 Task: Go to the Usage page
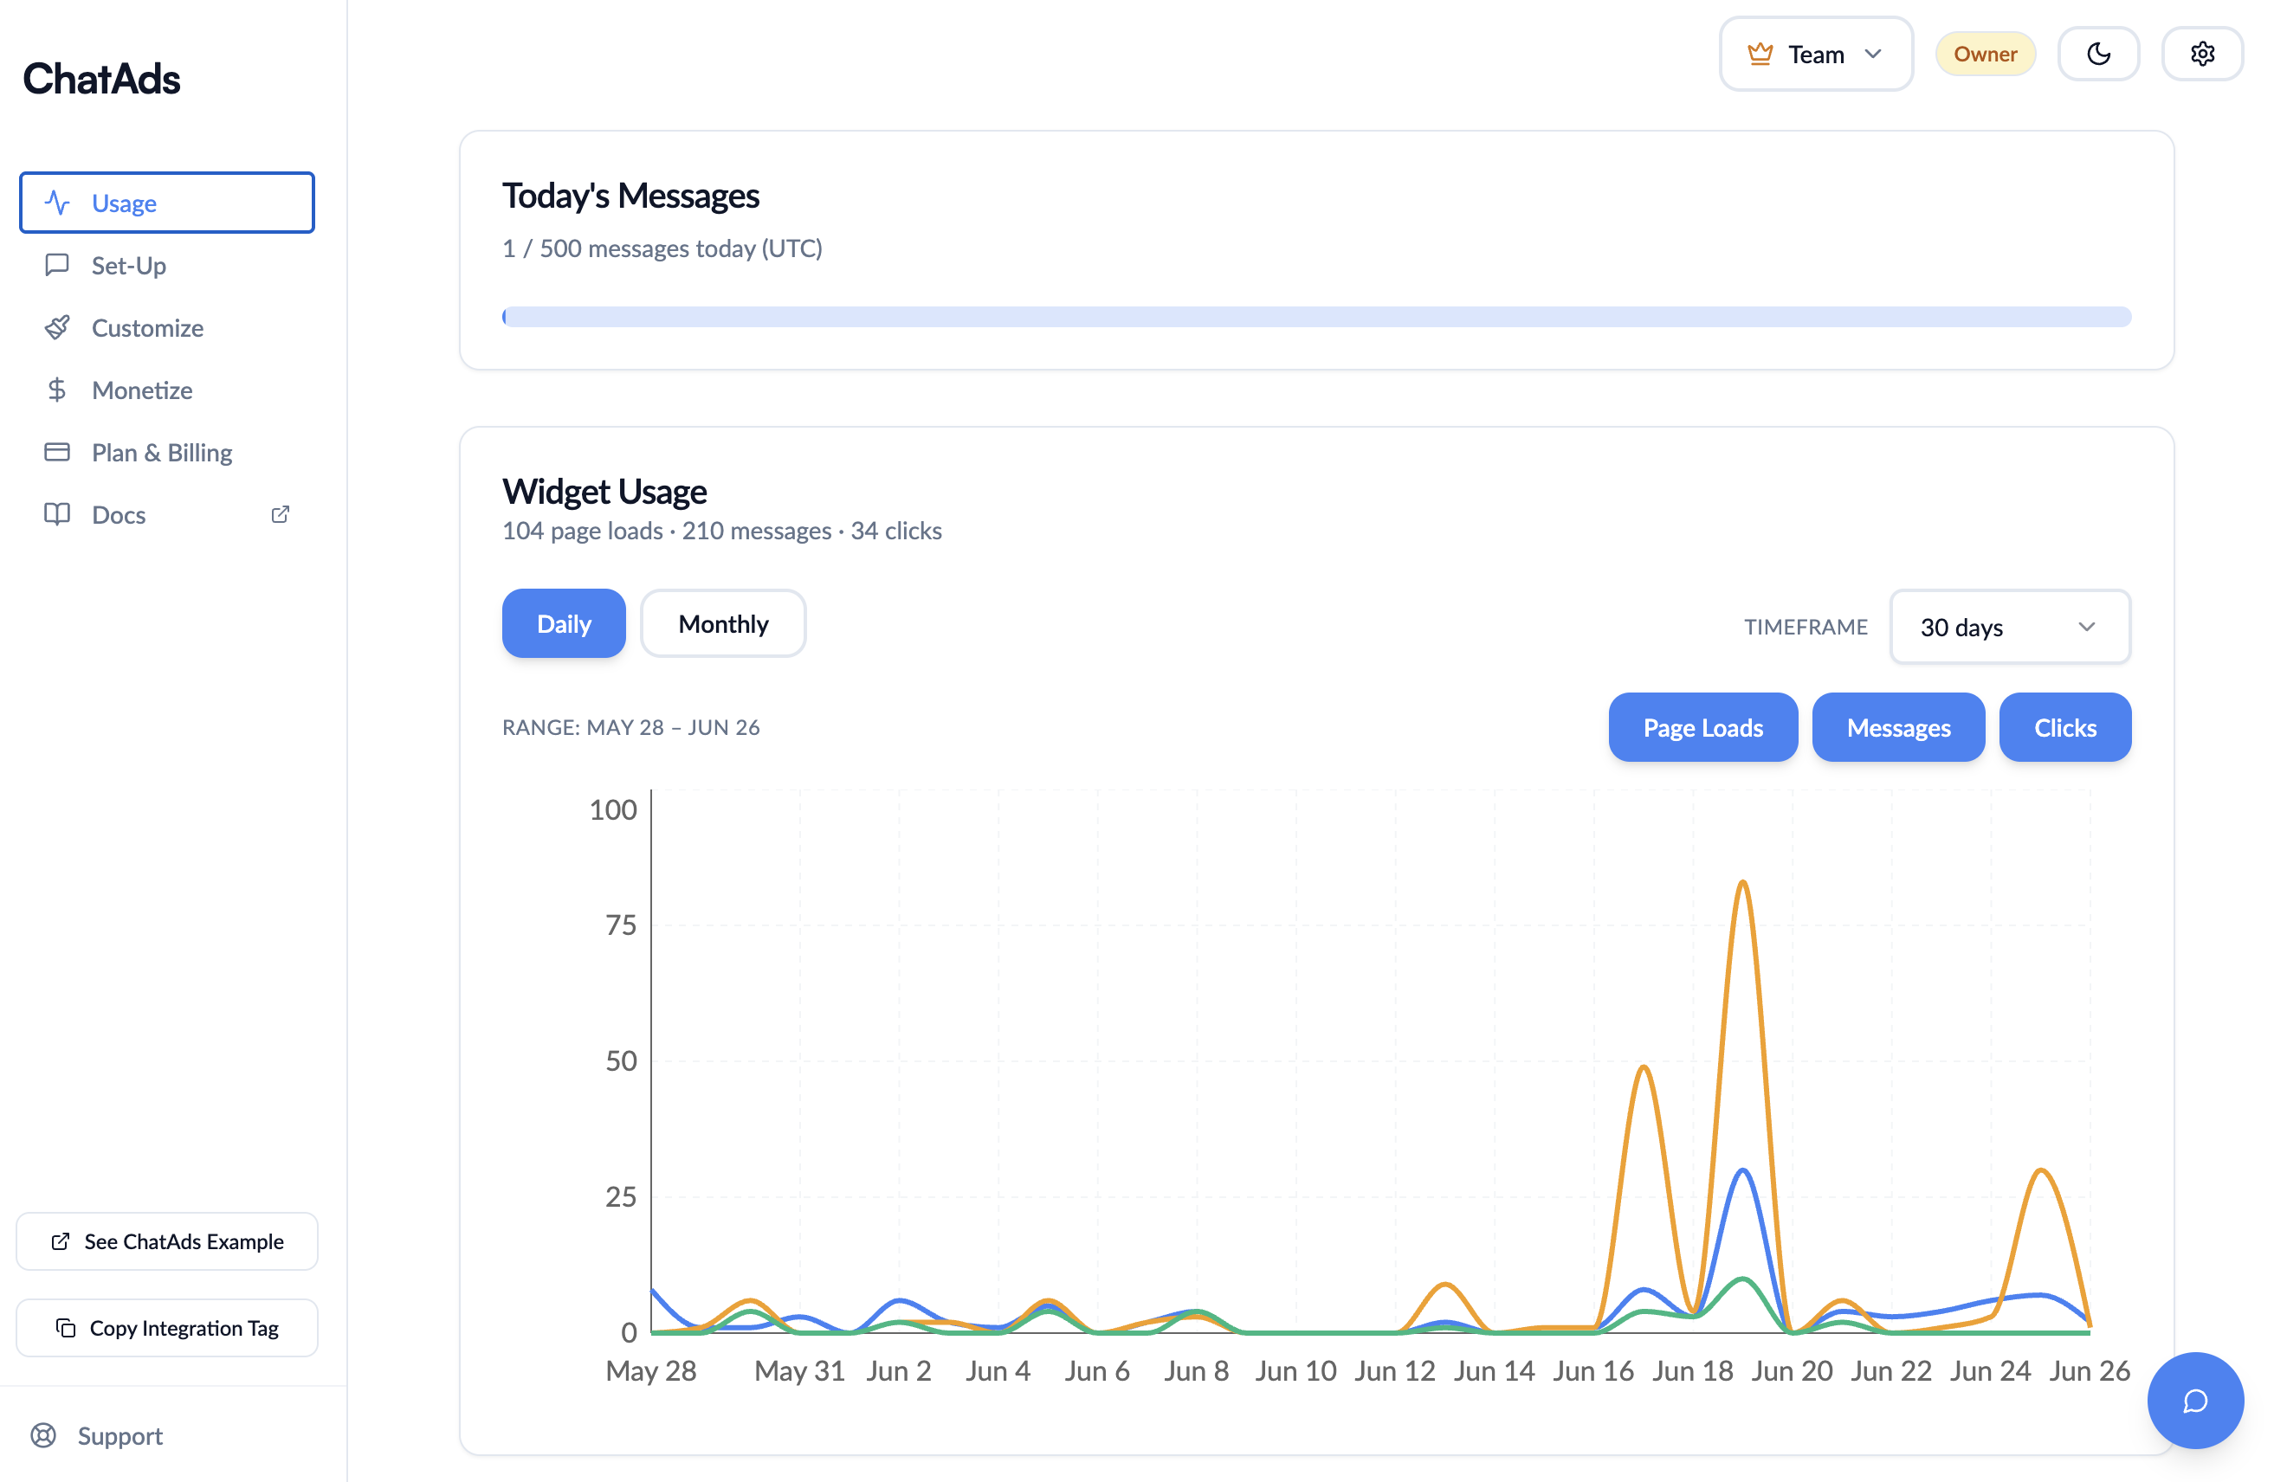click(167, 203)
